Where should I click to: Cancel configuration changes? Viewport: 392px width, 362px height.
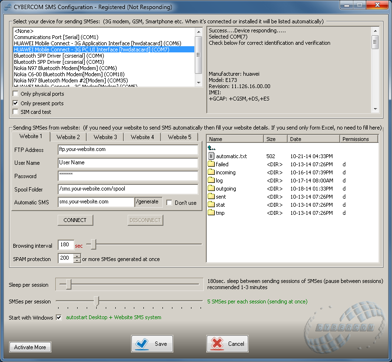227,344
